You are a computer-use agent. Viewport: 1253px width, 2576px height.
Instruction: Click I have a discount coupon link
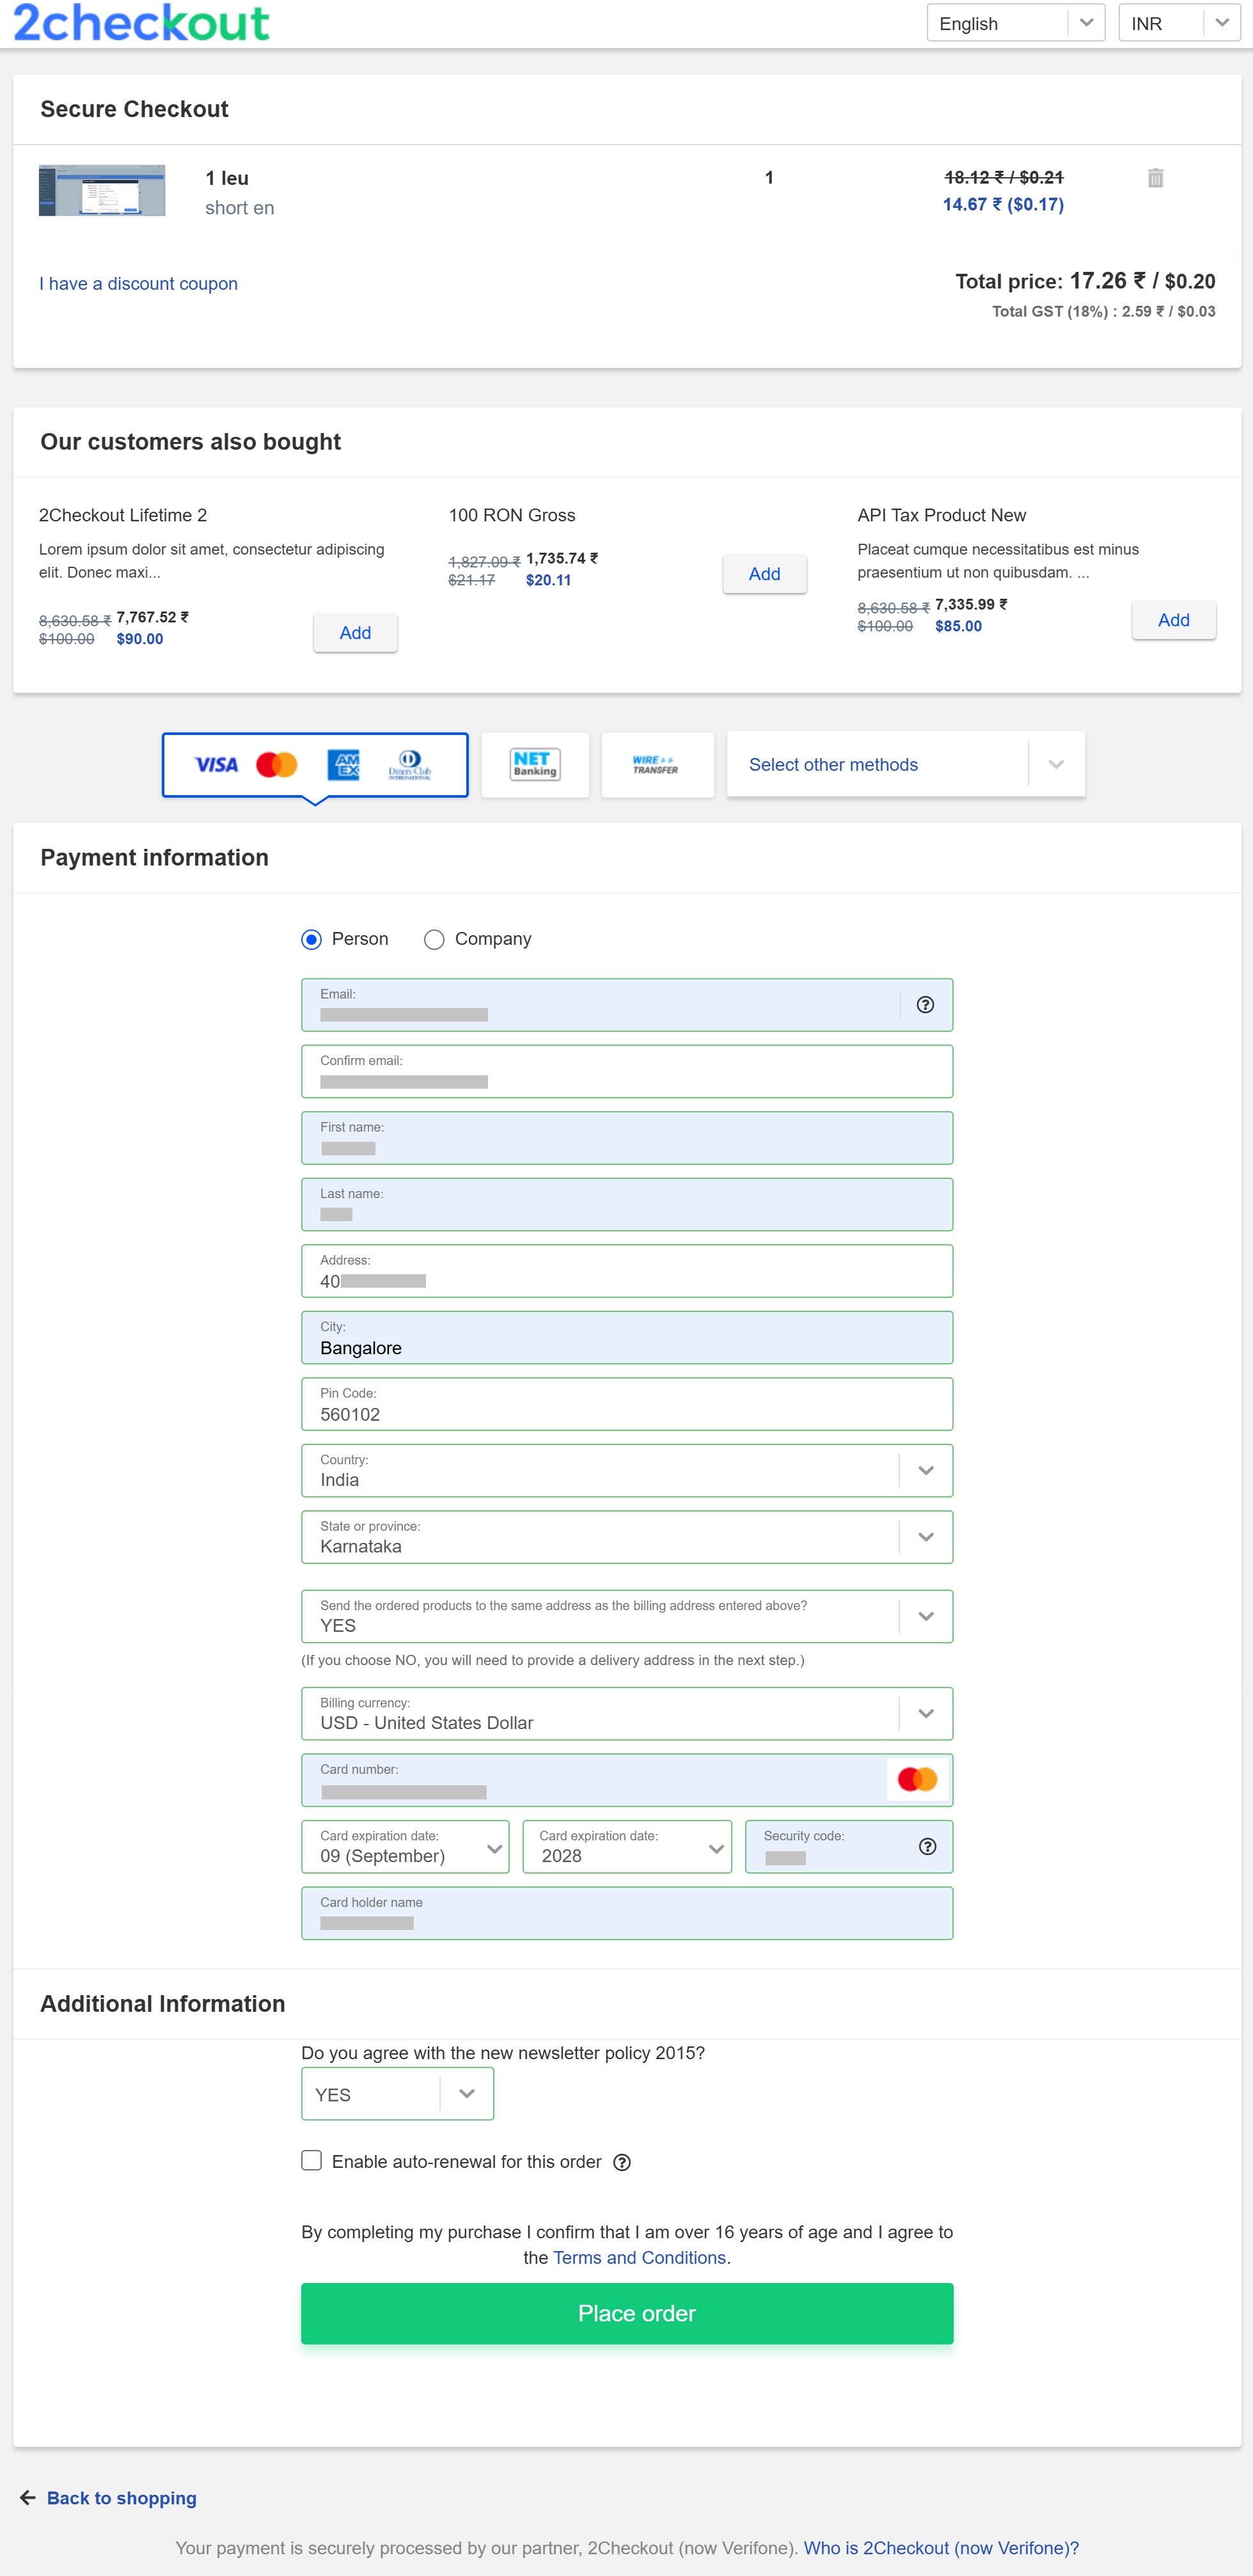click(x=138, y=284)
